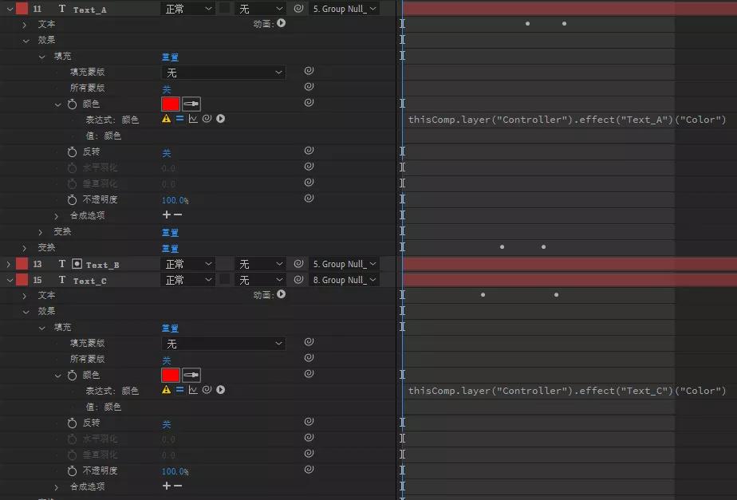
Task: Open expression language menu for Text_C color
Action: point(220,390)
